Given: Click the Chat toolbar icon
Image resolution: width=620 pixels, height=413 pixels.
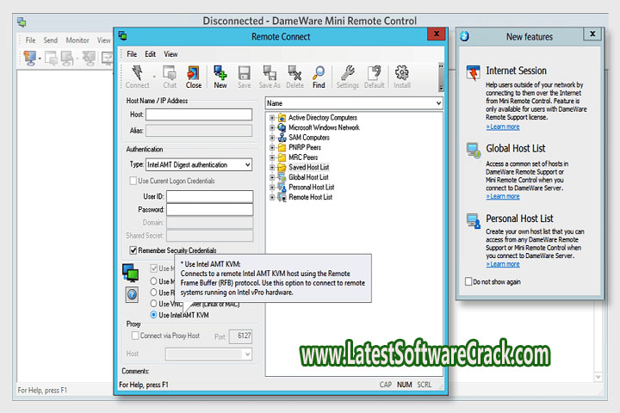Looking at the screenshot, I should click(170, 75).
